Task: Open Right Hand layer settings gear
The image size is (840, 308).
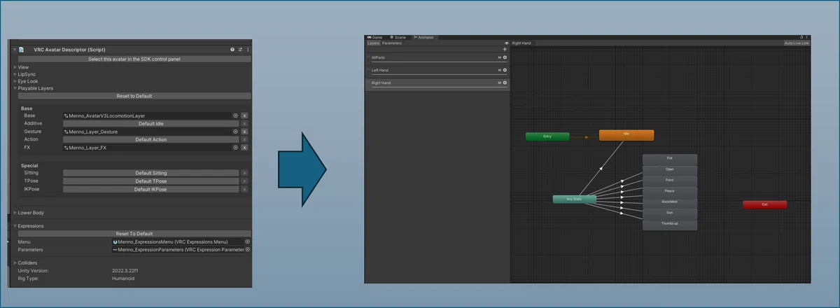Action: (x=505, y=83)
